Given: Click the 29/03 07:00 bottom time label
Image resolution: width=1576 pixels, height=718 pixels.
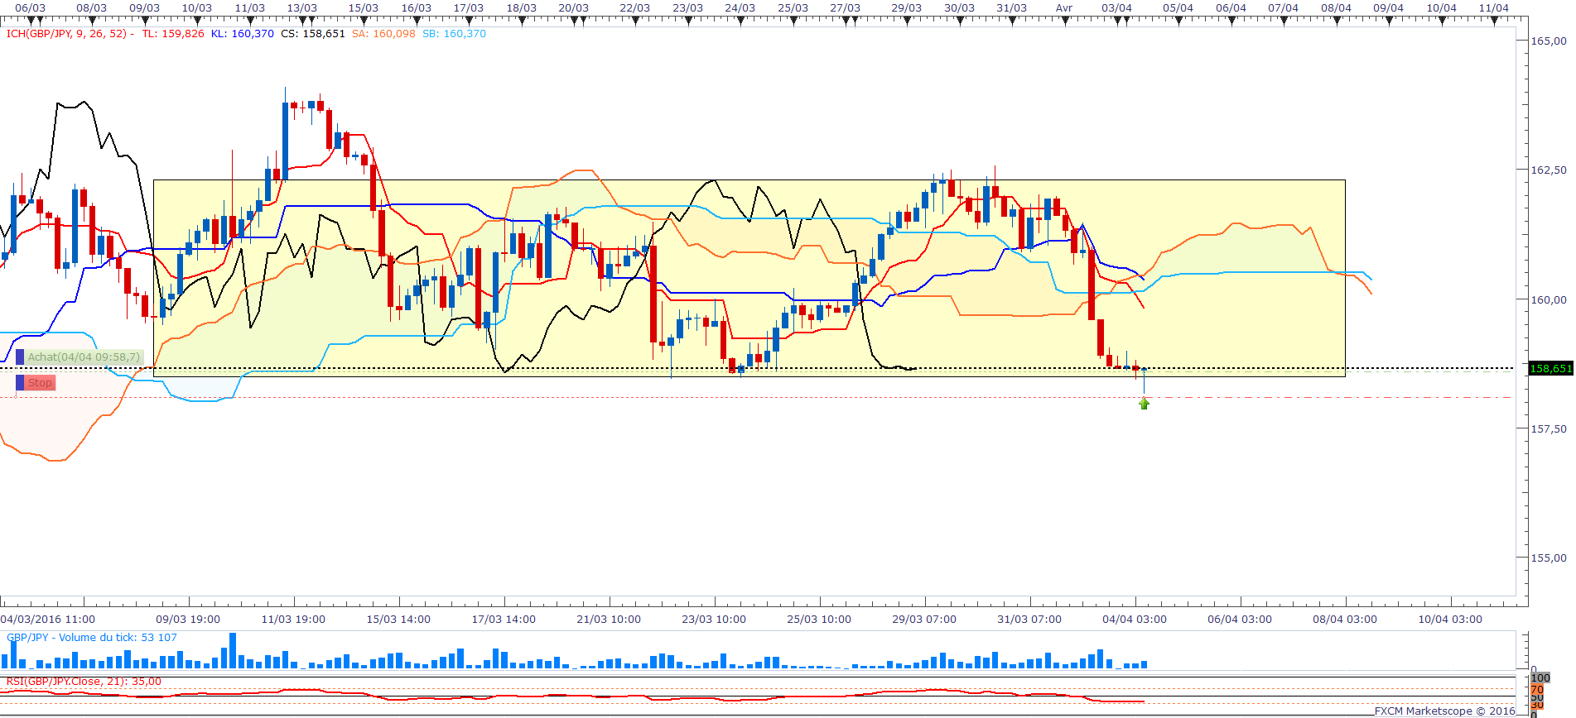Looking at the screenshot, I should [924, 619].
